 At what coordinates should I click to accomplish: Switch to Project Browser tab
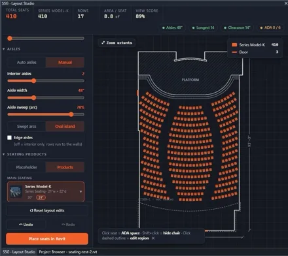[x=68, y=252]
